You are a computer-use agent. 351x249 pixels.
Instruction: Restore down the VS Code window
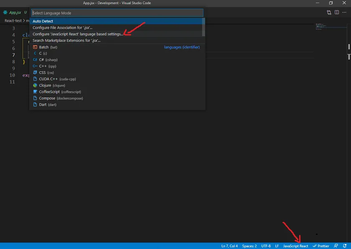pyautogui.click(x=331, y=3)
